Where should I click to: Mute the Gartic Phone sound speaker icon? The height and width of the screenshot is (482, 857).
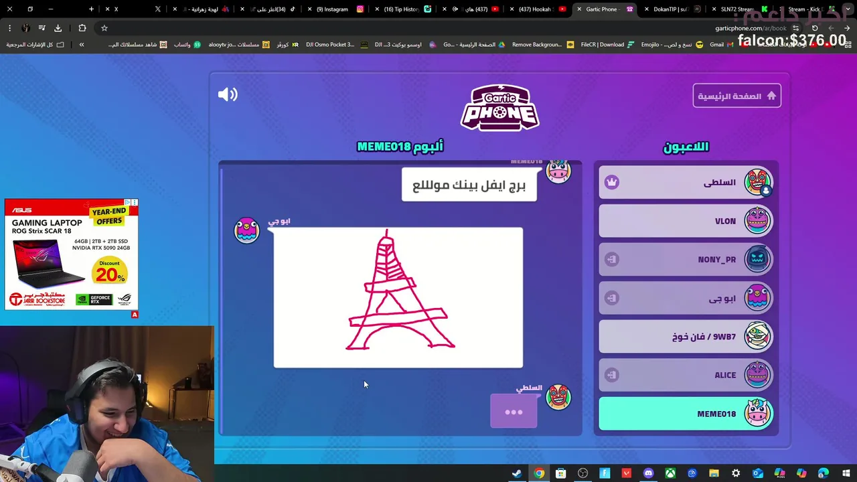[x=228, y=94]
